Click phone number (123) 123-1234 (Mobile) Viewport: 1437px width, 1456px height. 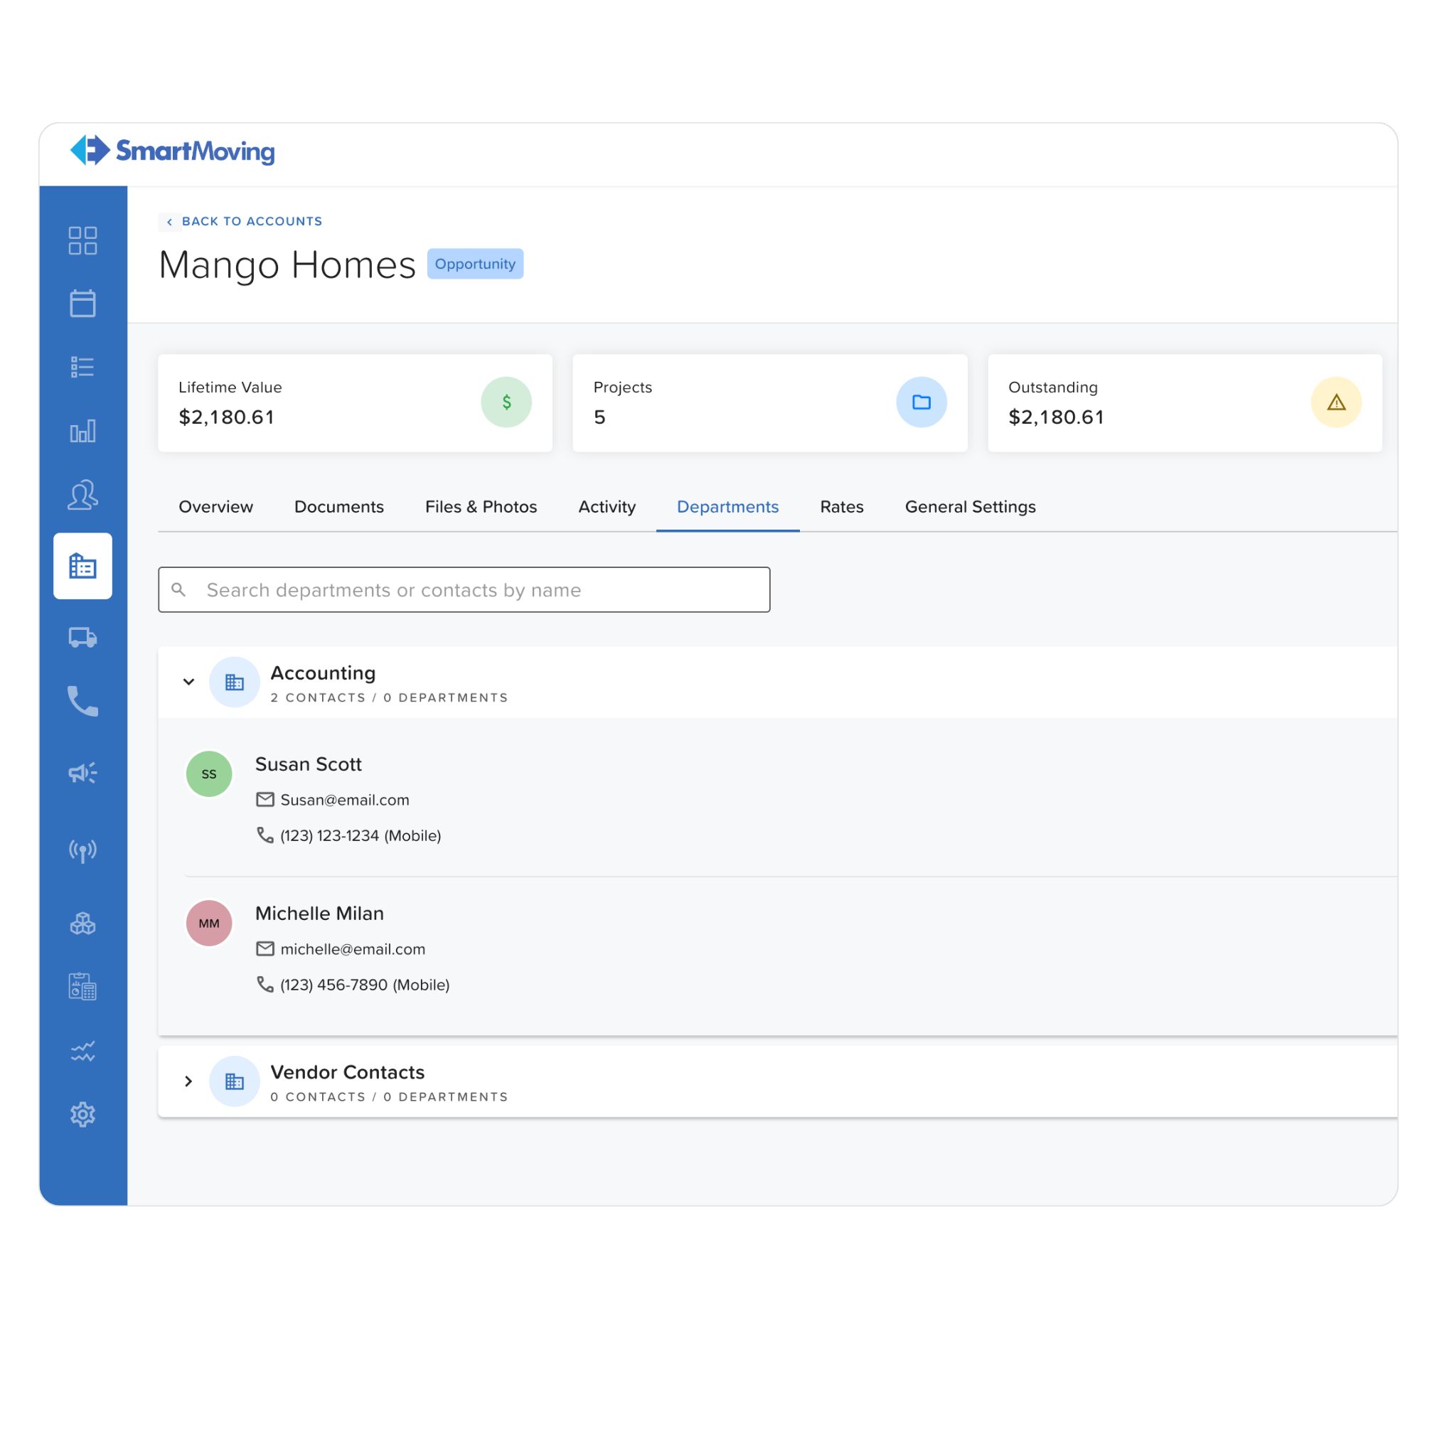[360, 835]
